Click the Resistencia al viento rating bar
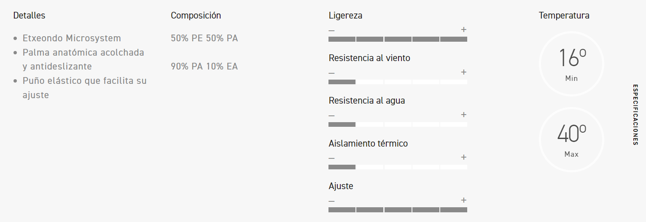Viewport: 646px width, 222px height. pyautogui.click(x=398, y=82)
